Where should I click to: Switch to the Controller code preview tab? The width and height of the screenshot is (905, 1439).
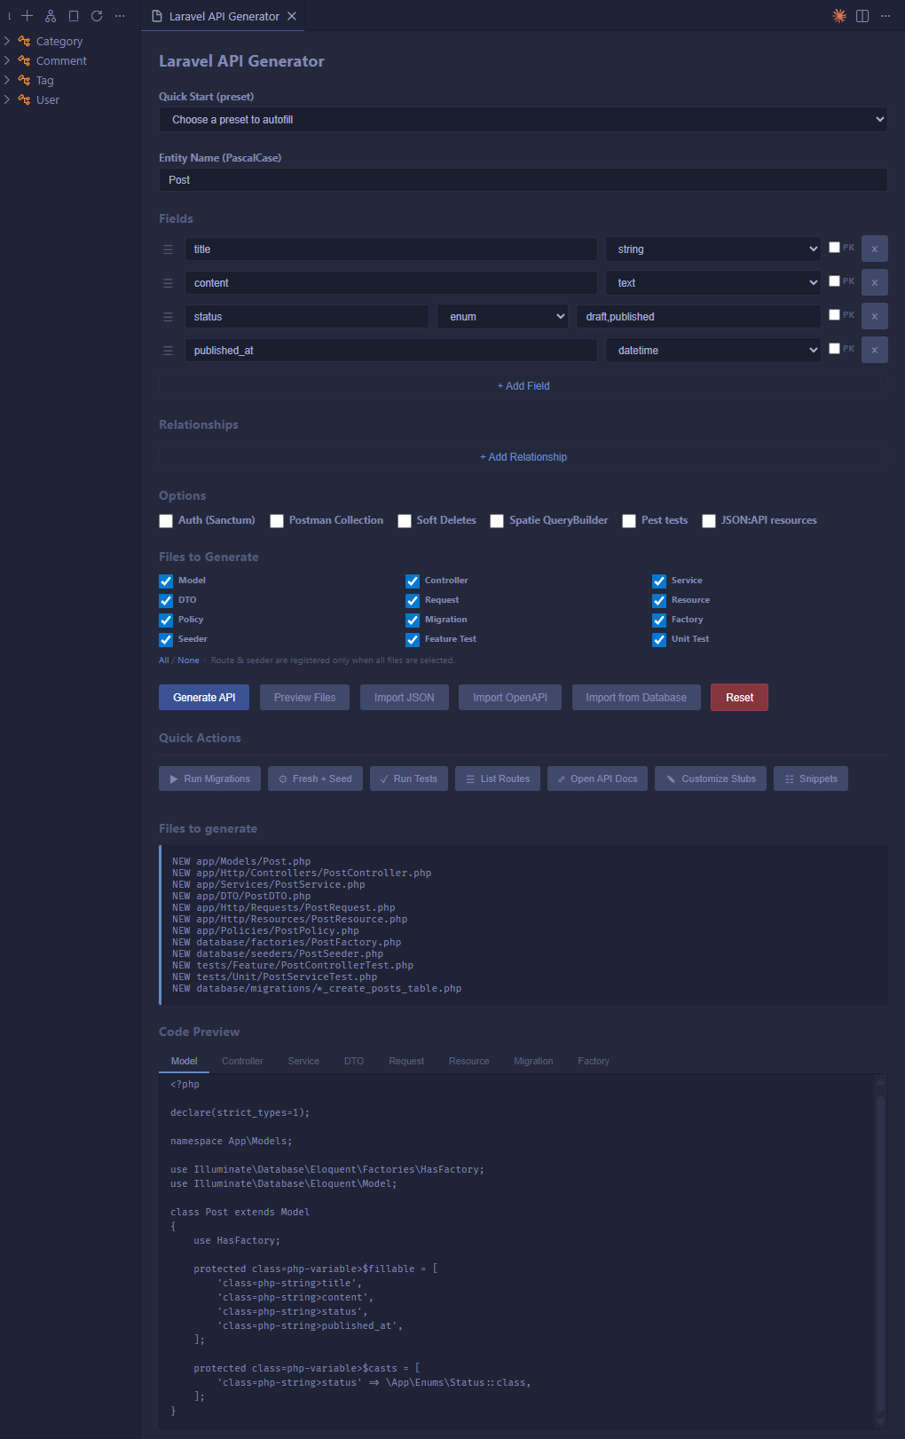(x=242, y=1061)
